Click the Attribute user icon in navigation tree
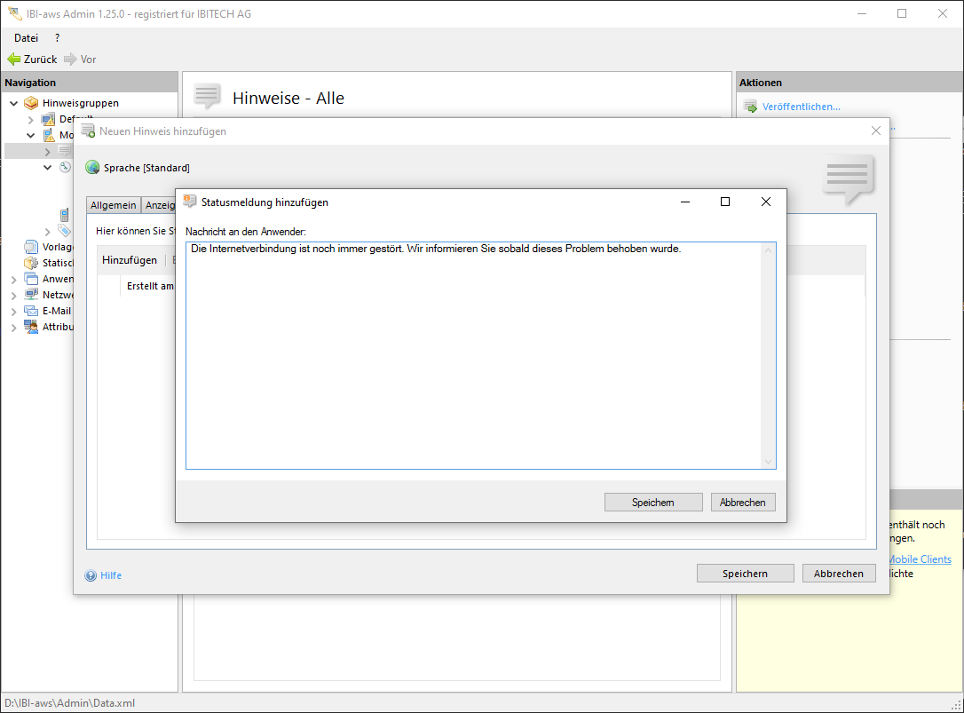Viewport: 964px width, 713px height. coord(31,327)
